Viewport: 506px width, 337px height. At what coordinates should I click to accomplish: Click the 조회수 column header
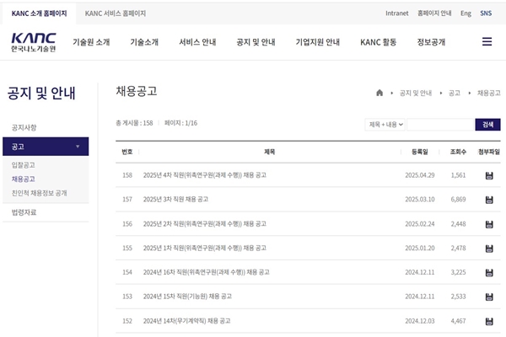coord(458,152)
